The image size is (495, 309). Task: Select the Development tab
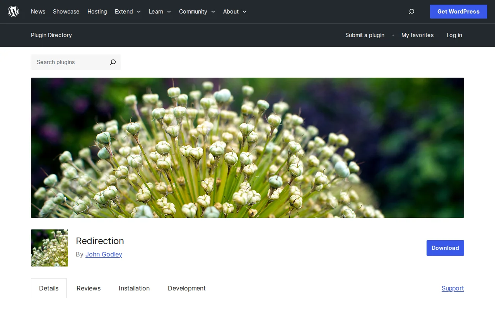click(x=186, y=288)
